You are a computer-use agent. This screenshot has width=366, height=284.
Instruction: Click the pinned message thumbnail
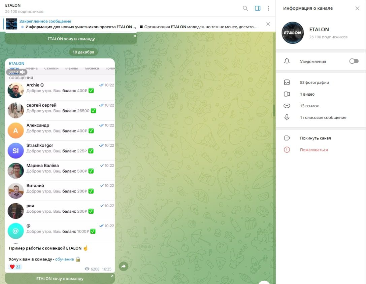pos(11,24)
